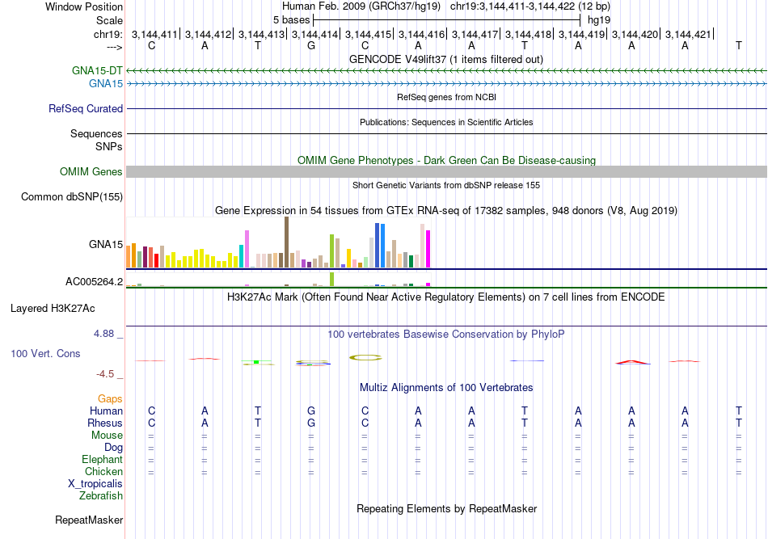Select the X_tropicalis species label
This screenshot has height=539, width=768.
tap(95, 484)
